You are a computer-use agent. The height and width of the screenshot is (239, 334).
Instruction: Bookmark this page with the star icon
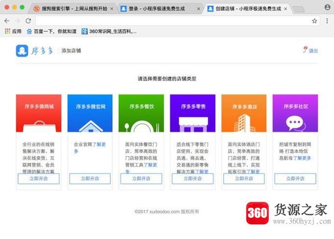pyautogui.click(x=314, y=21)
